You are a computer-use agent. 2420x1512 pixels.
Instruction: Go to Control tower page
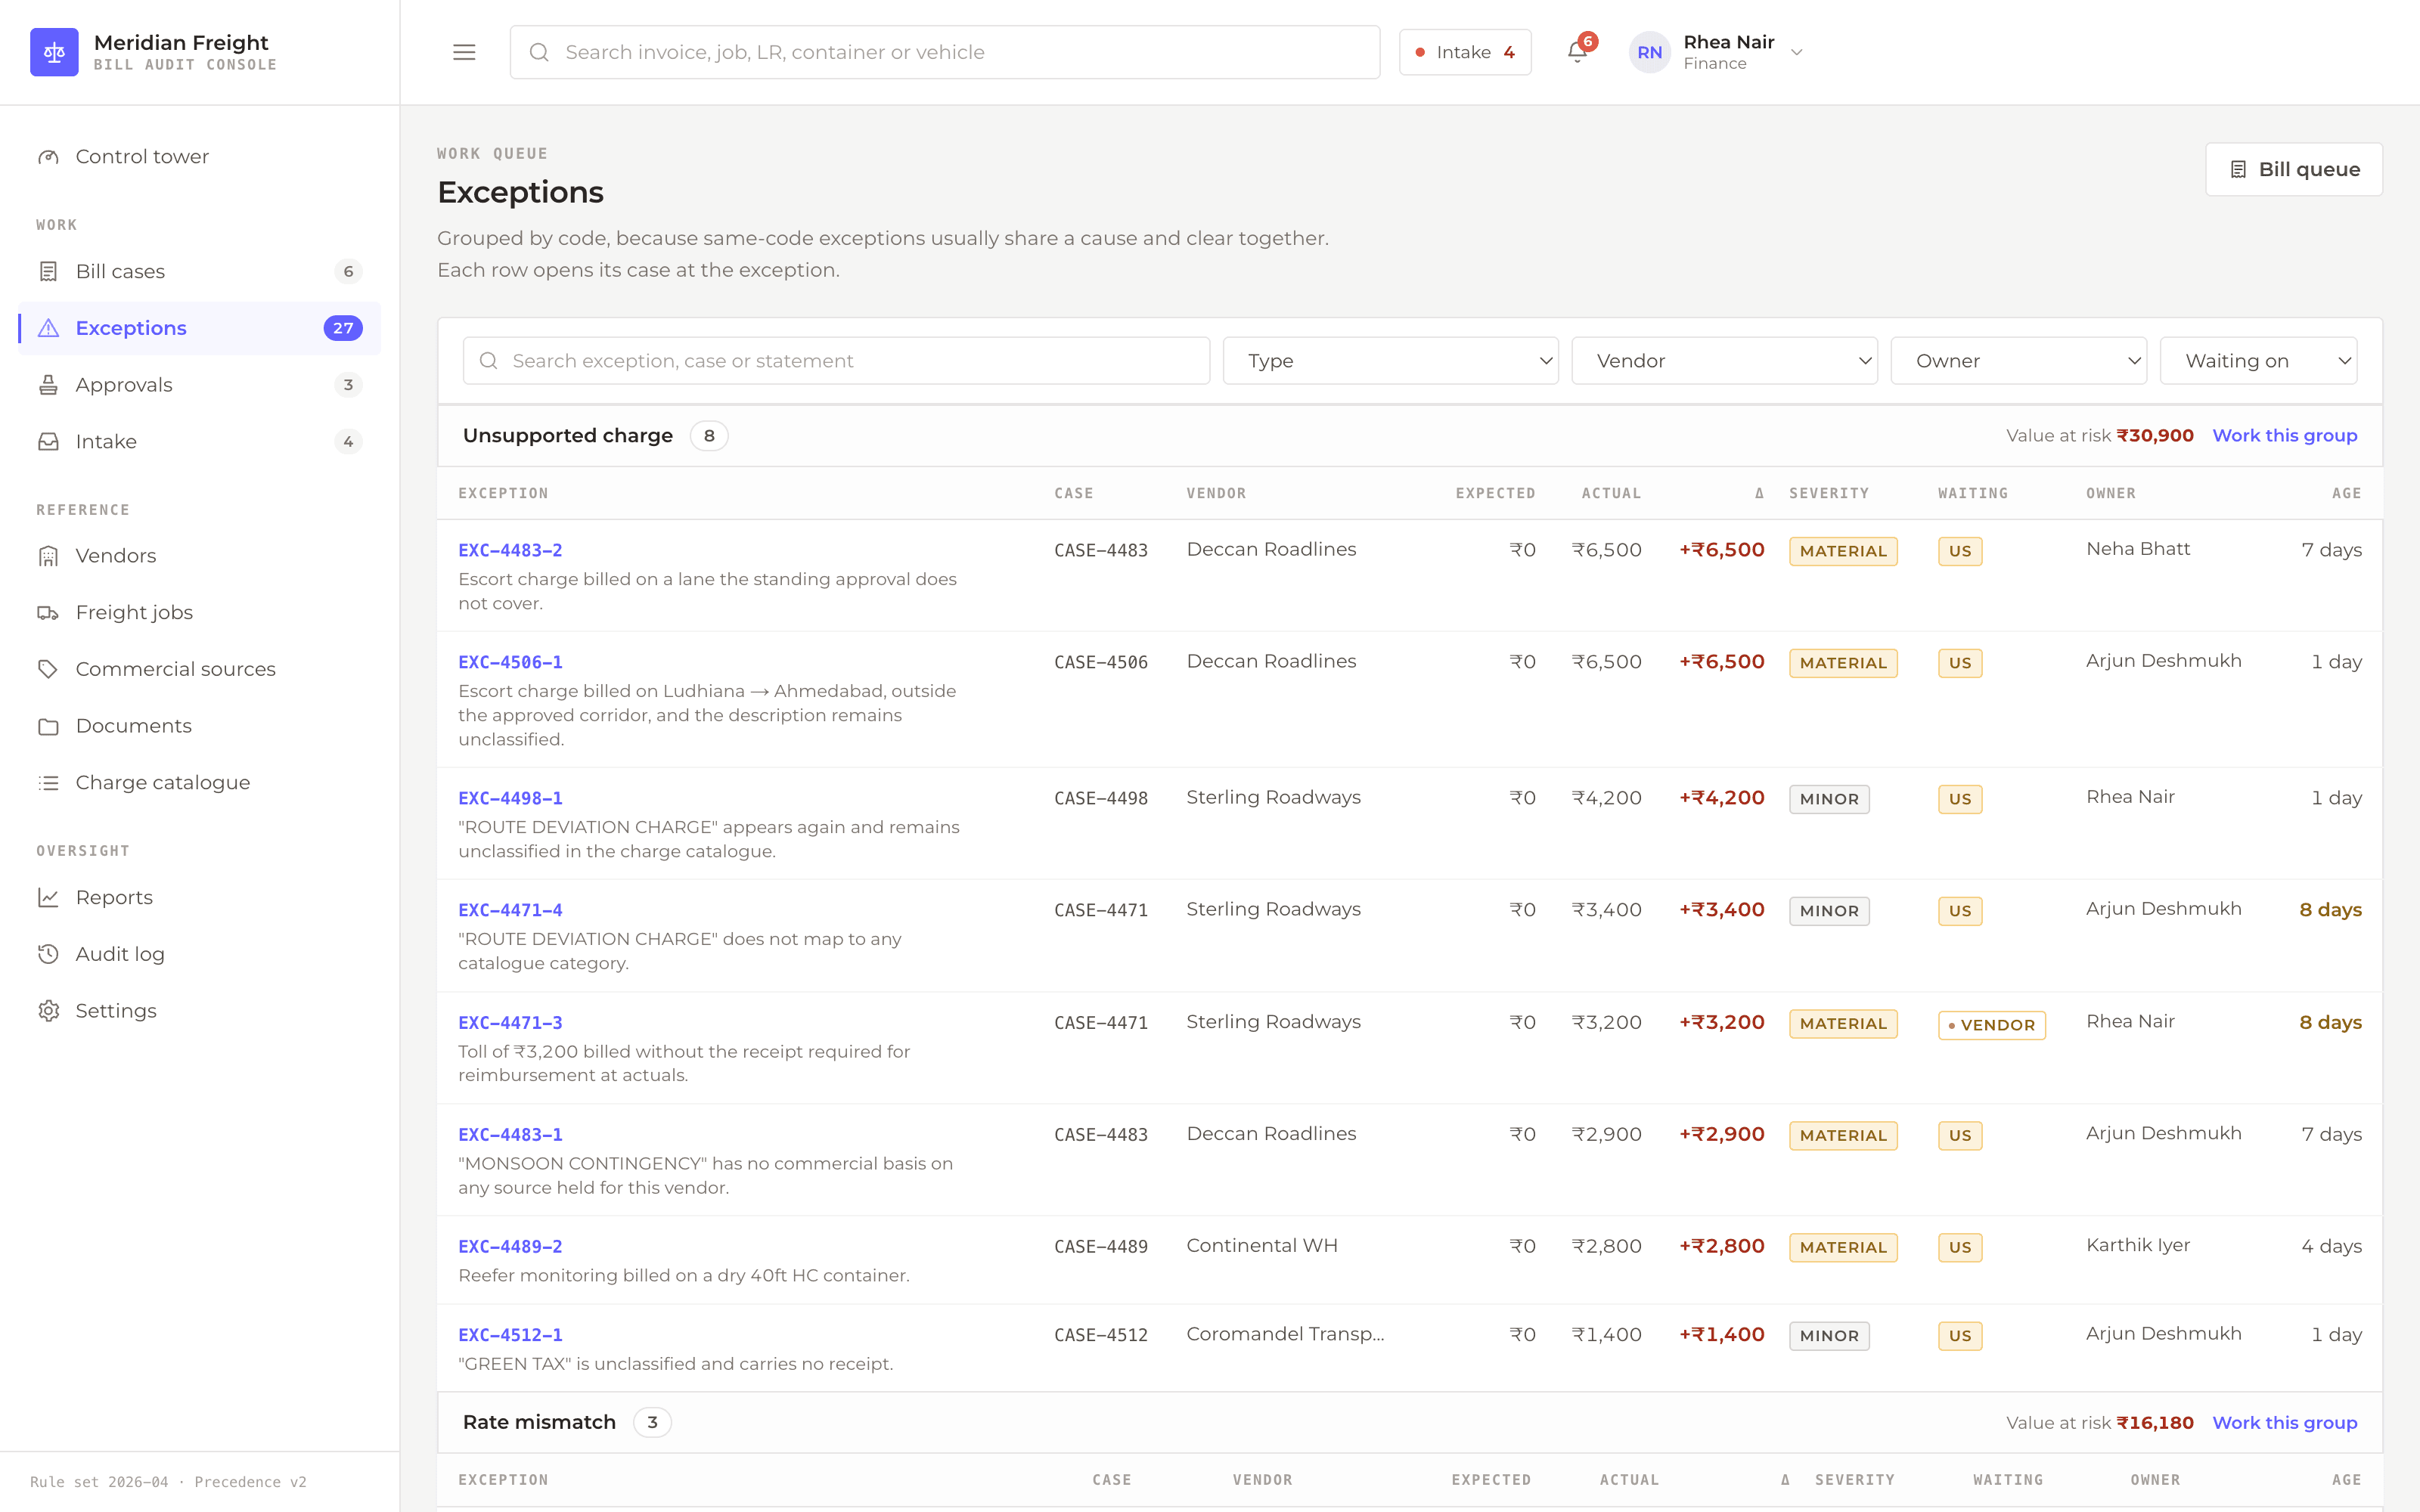click(x=199, y=157)
